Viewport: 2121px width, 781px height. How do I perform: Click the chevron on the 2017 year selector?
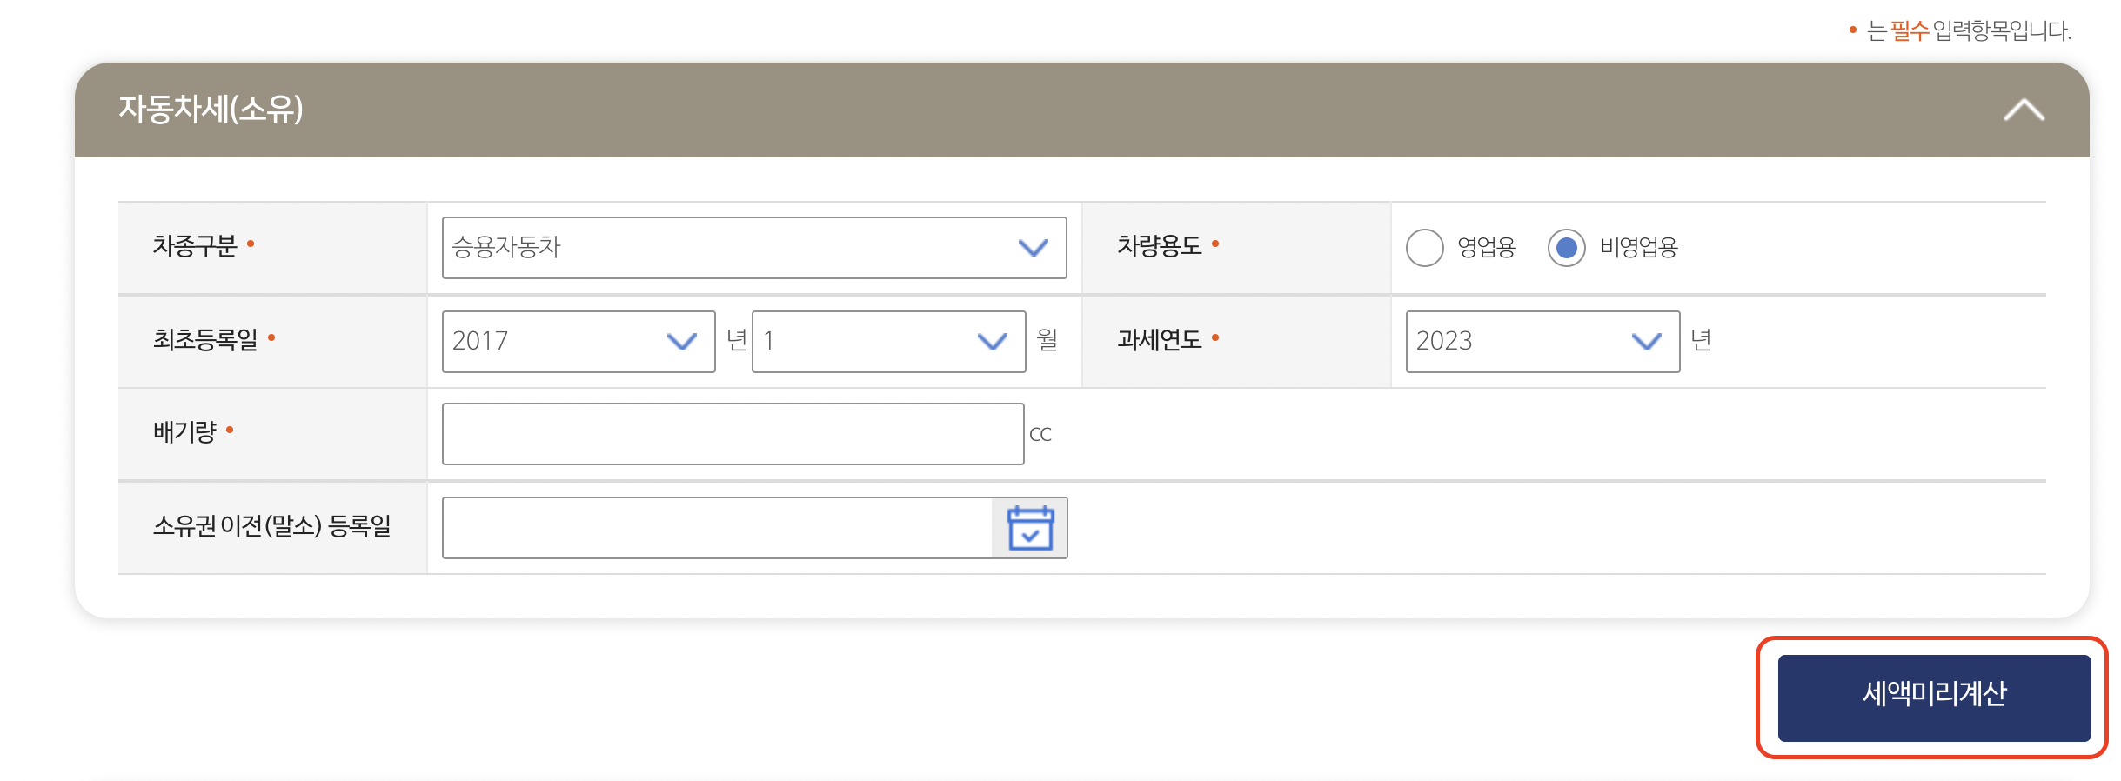[683, 342]
